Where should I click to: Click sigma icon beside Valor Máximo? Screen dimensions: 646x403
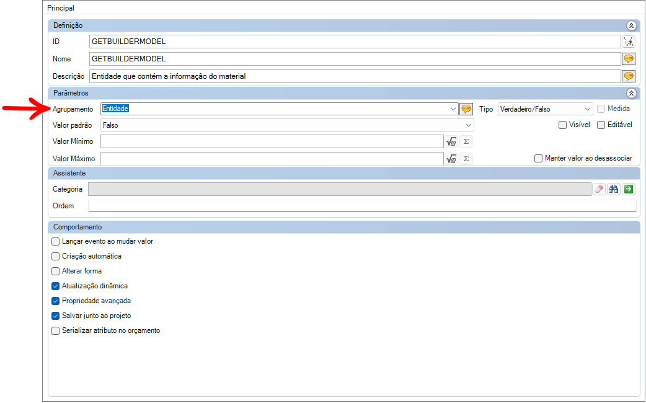466,159
